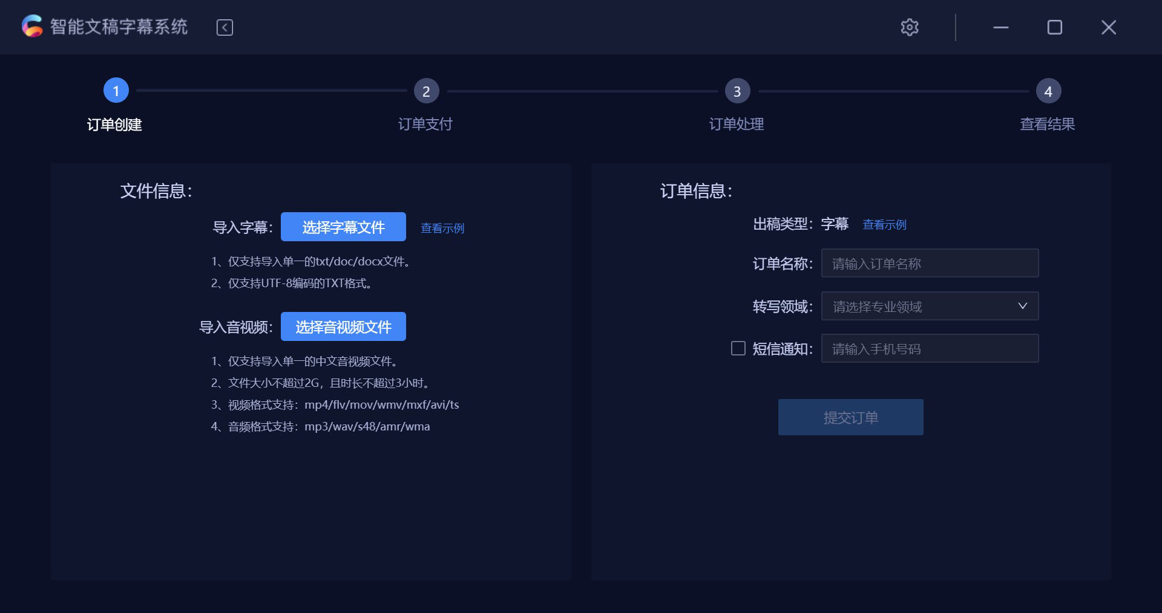This screenshot has width=1162, height=613.
Task: Click the 导入音视频 label
Action: [x=236, y=327]
